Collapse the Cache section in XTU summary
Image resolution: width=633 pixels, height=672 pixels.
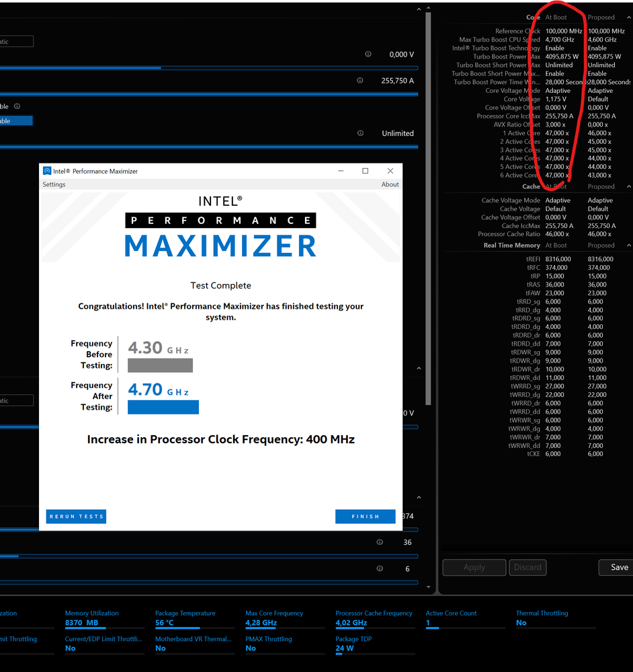pyautogui.click(x=628, y=186)
